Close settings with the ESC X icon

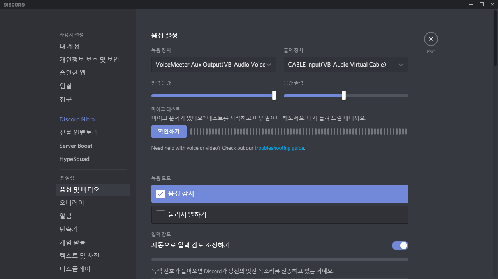[431, 39]
